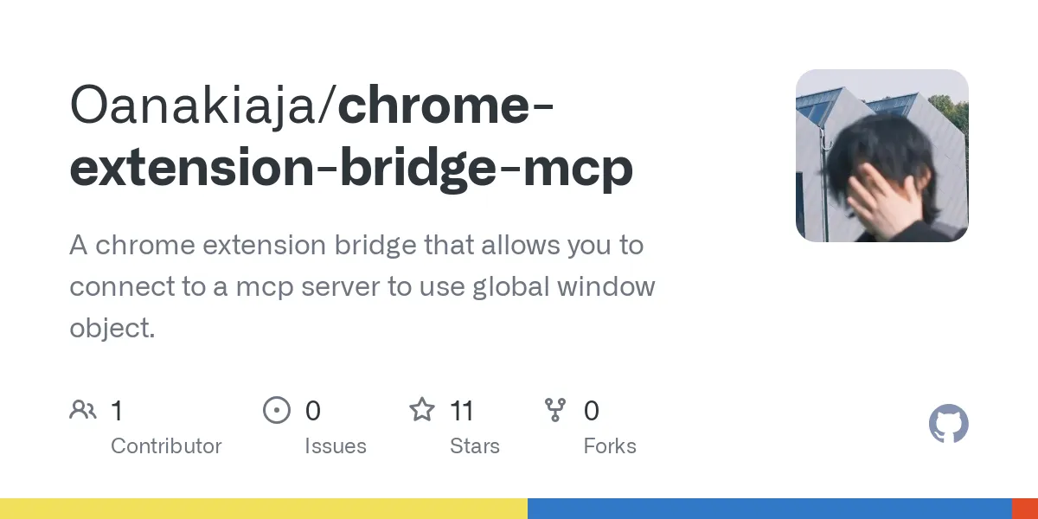Select the blue language bar segment
The width and height of the screenshot is (1038, 519).
(x=770, y=509)
